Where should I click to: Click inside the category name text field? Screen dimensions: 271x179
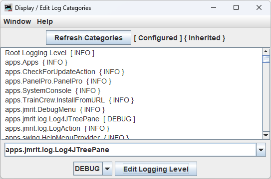tap(130, 150)
